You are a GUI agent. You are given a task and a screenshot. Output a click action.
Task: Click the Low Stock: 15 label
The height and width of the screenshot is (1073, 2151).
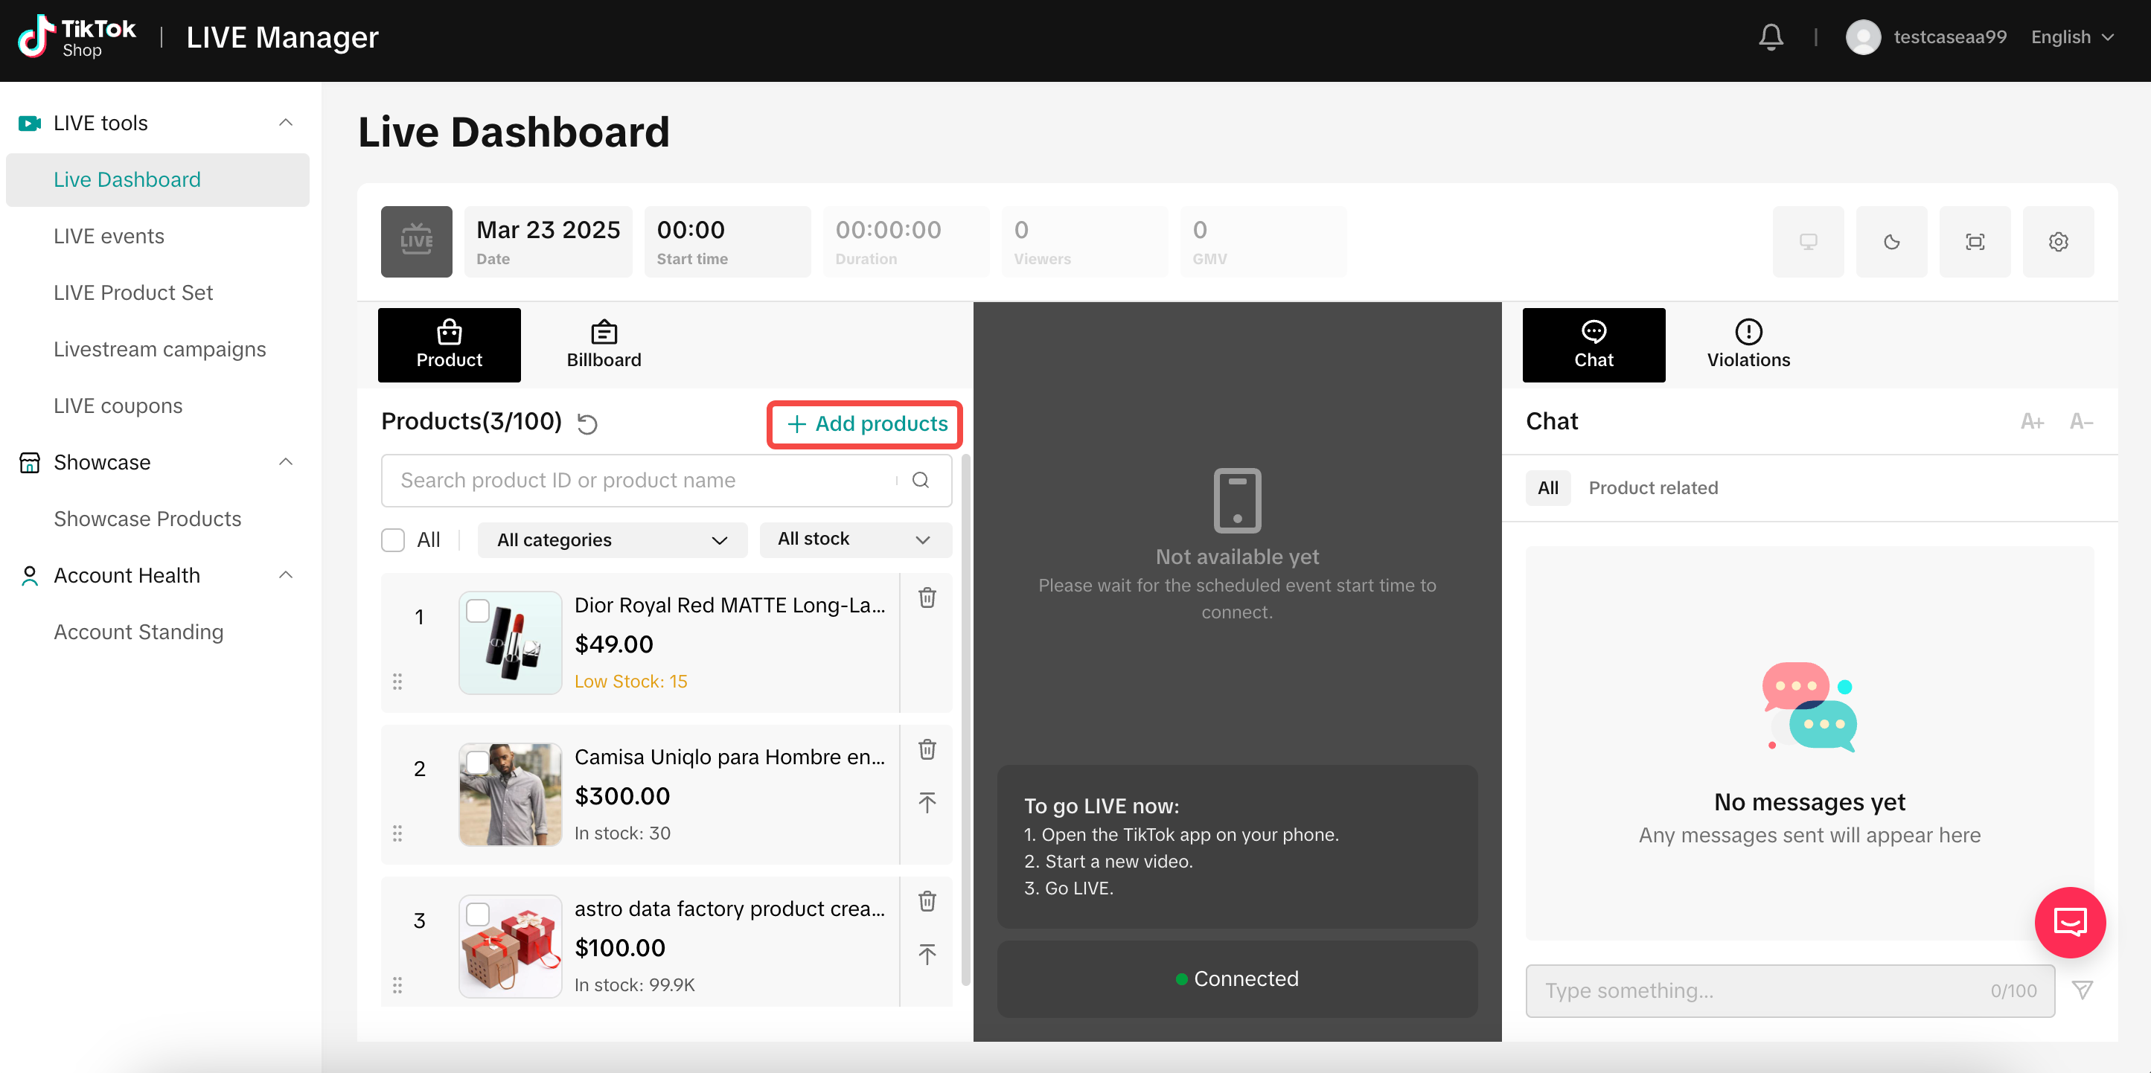630,682
